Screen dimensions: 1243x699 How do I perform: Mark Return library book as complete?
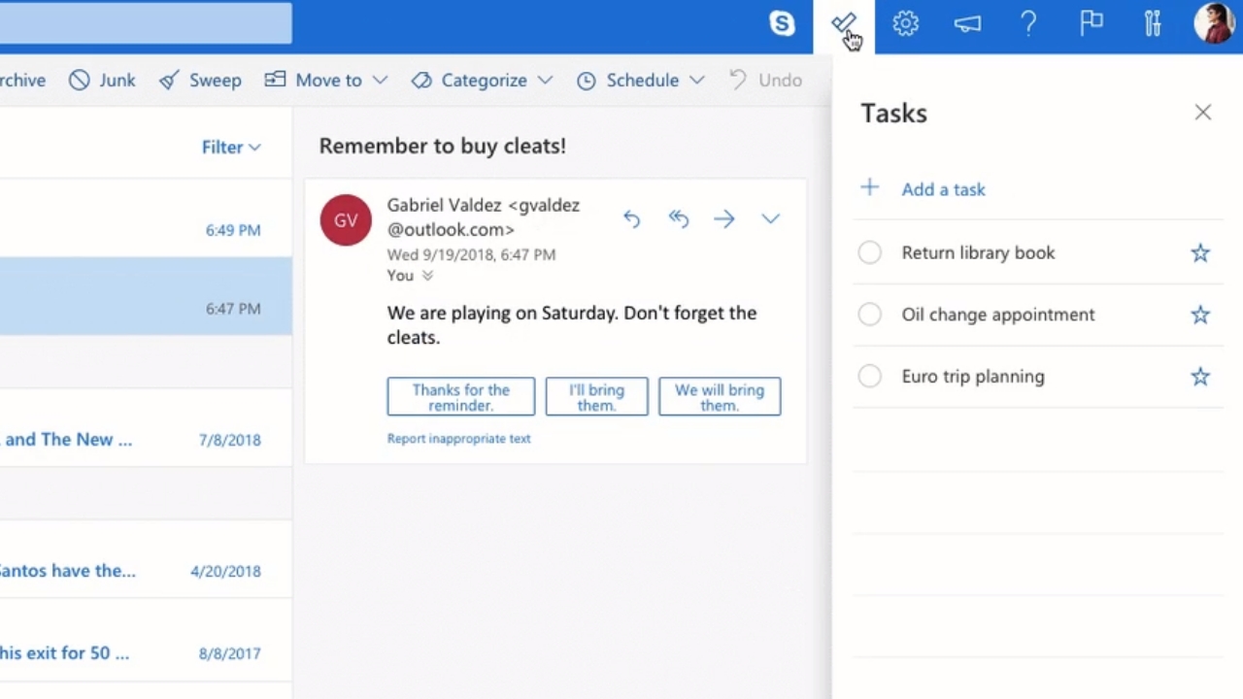coord(869,253)
